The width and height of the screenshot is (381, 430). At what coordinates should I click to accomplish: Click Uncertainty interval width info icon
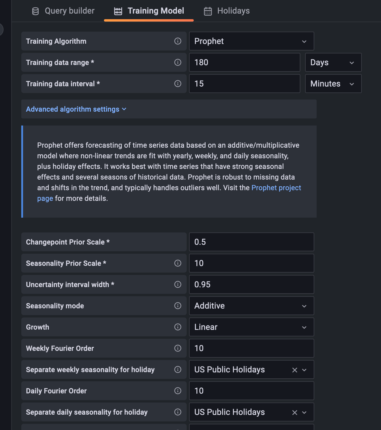coord(178,284)
